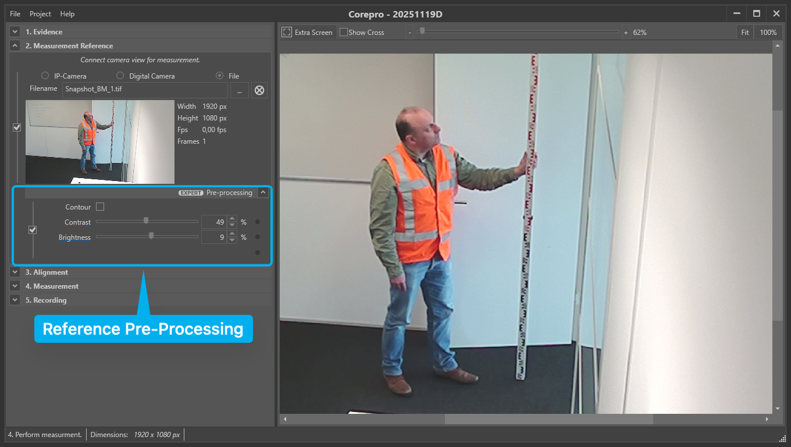Open the file browser with the ellipsis icon

click(239, 90)
